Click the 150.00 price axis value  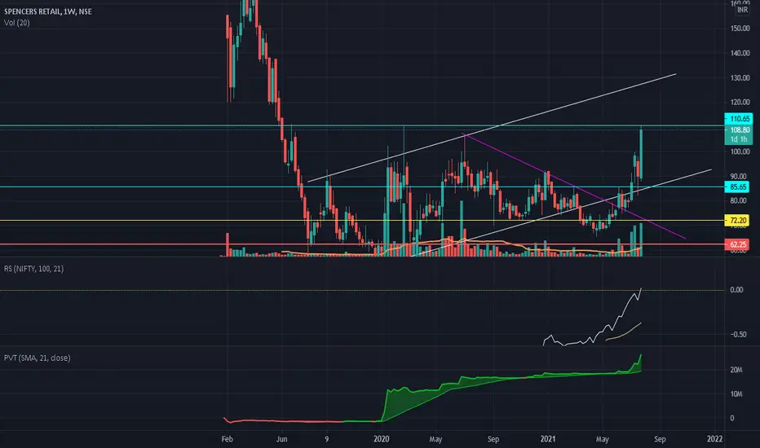pos(740,29)
